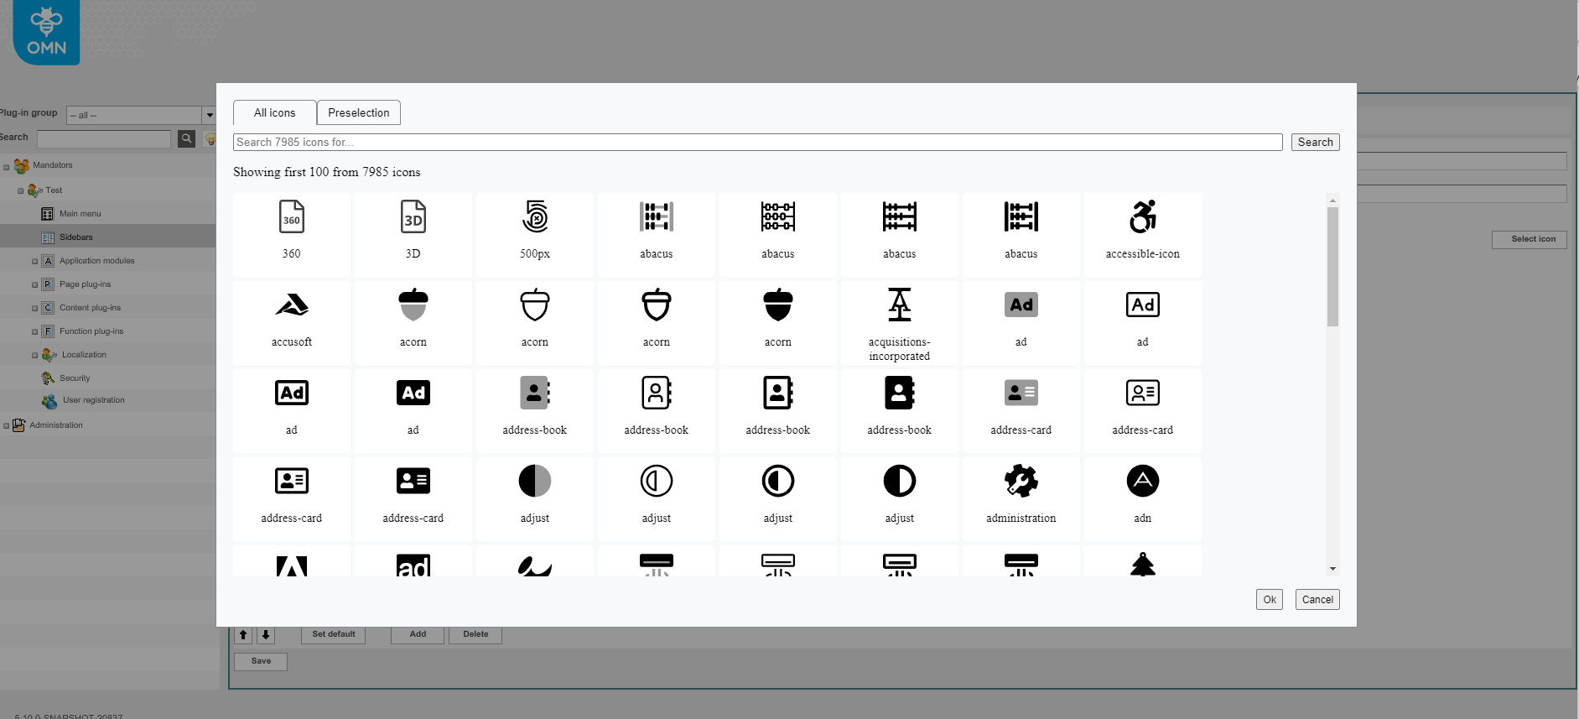1579x719 pixels.
Task: Click the icon list scroll-up arrow
Action: 1332,201
